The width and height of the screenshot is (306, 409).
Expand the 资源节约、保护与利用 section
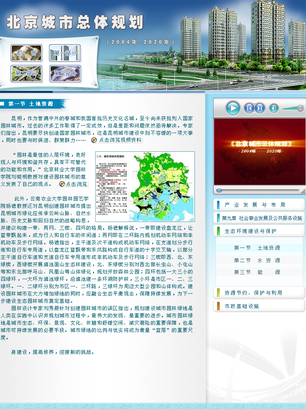pos(259,293)
